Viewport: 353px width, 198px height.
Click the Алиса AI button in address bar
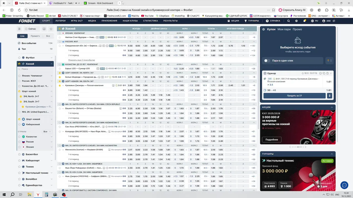pyautogui.click(x=292, y=10)
